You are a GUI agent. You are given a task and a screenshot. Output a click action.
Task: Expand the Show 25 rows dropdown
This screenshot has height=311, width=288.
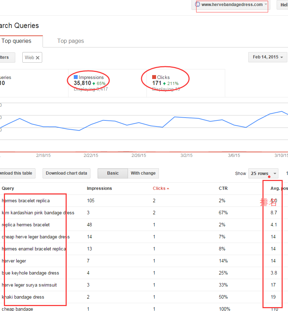[263, 174]
